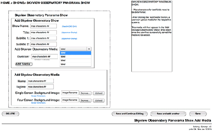Image resolution: width=214 pixels, height=138 pixels.
Task: Click the Tagline input field
Action: click(40, 87)
